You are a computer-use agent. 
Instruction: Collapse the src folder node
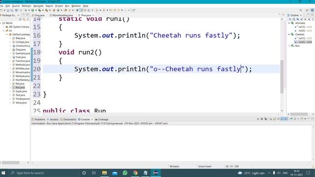pyautogui.click(x=3, y=30)
